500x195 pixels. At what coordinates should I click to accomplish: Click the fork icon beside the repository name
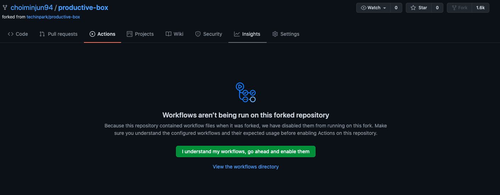[x=5, y=7]
